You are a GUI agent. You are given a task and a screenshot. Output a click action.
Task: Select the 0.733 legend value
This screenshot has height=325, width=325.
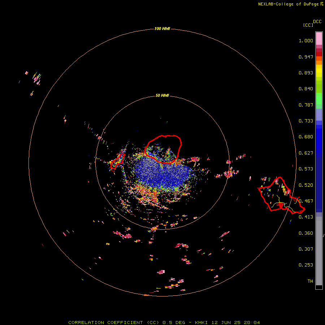click(306, 121)
